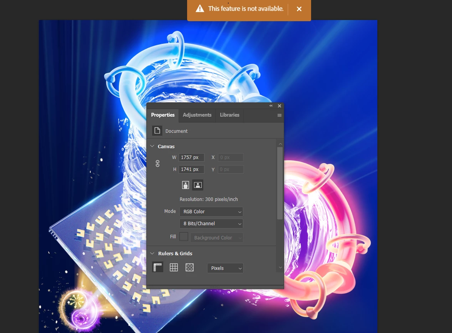The image size is (452, 333).
Task: Click the 'Document' label
Action: 176,131
